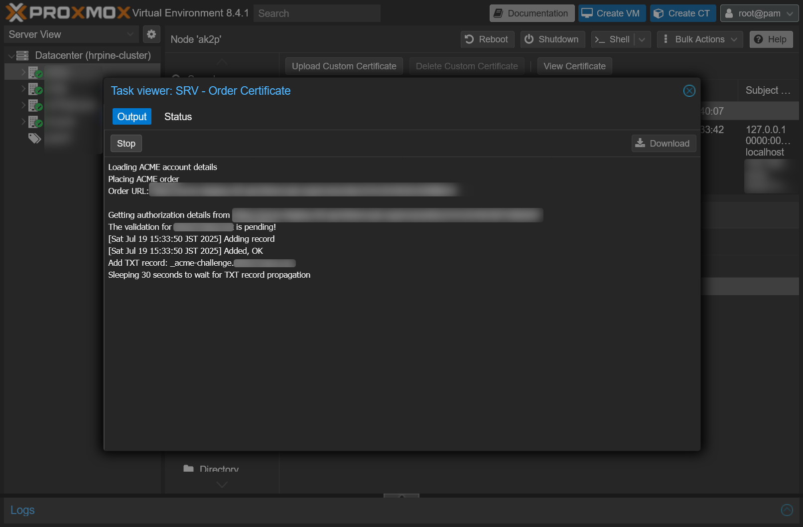Click the 'Node ak2p' panel title
803x527 pixels.
click(x=196, y=39)
